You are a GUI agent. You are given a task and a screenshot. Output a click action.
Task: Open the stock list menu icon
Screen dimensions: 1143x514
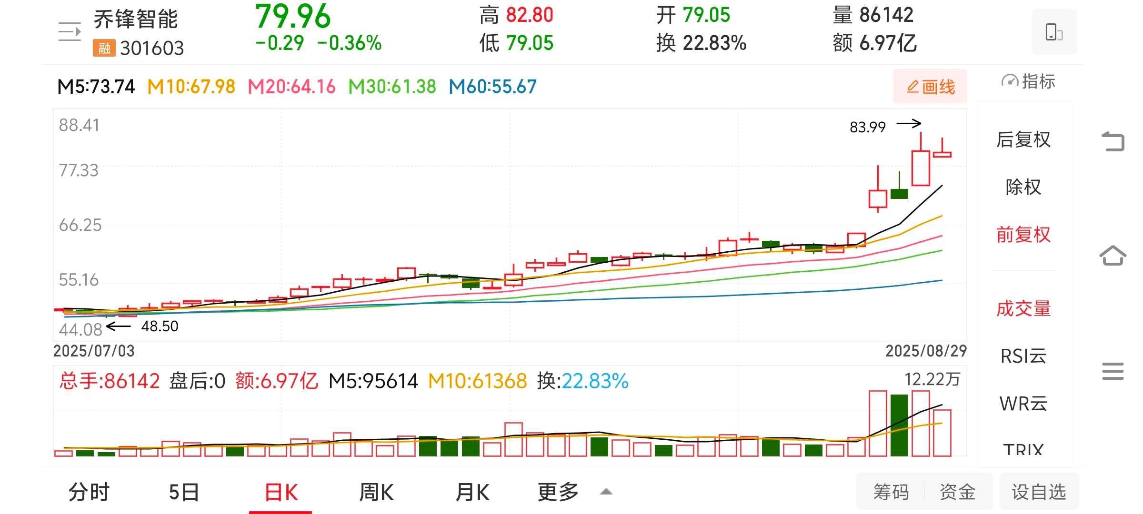[70, 32]
